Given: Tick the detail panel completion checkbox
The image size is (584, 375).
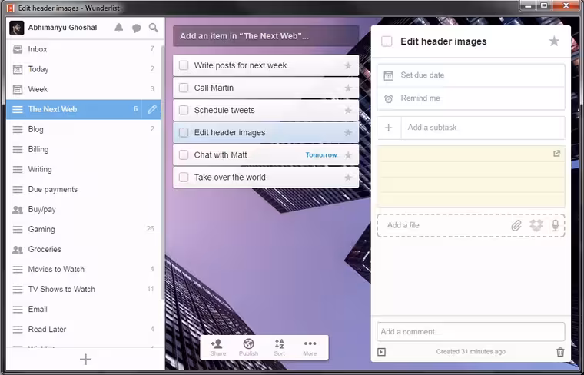Looking at the screenshot, I should tap(387, 41).
